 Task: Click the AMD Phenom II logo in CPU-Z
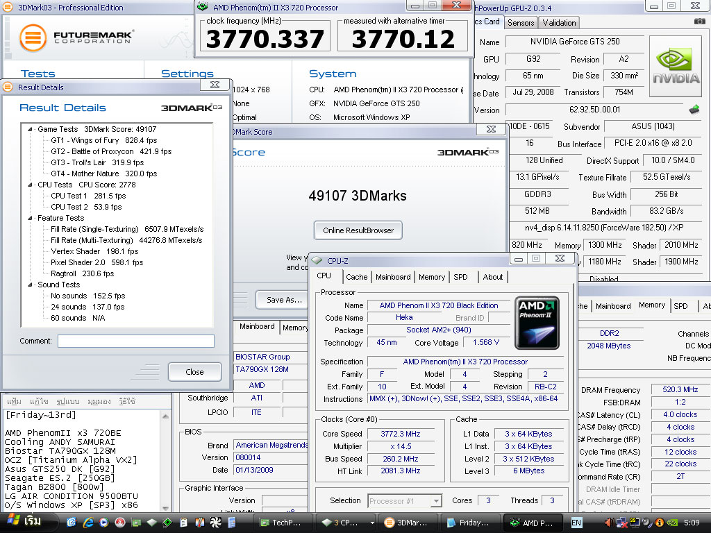click(x=536, y=323)
